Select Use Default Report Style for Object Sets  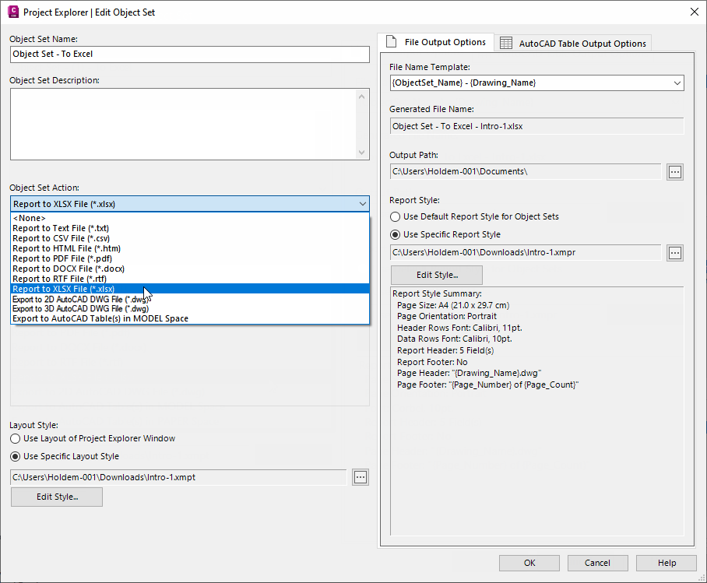(x=396, y=216)
